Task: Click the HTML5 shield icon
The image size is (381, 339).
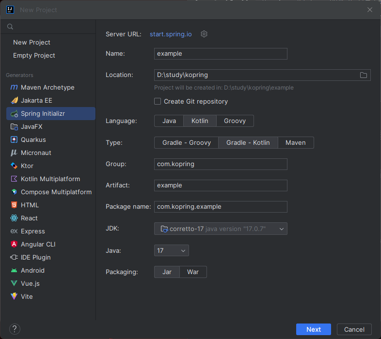Action: [14, 205]
